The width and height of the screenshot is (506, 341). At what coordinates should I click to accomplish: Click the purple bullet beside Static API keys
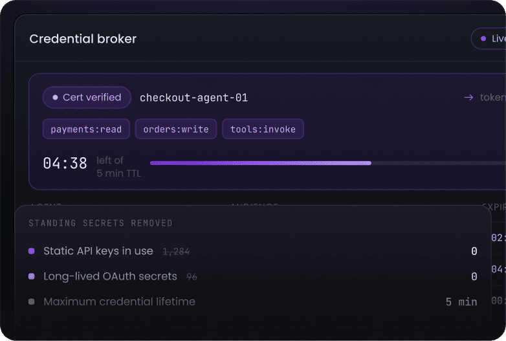coord(32,251)
